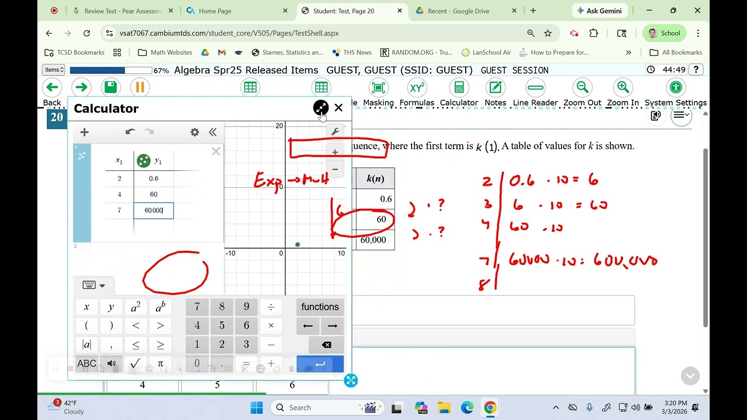Click the keypad 7 key
Image resolution: width=747 pixels, height=420 pixels.
click(x=197, y=307)
